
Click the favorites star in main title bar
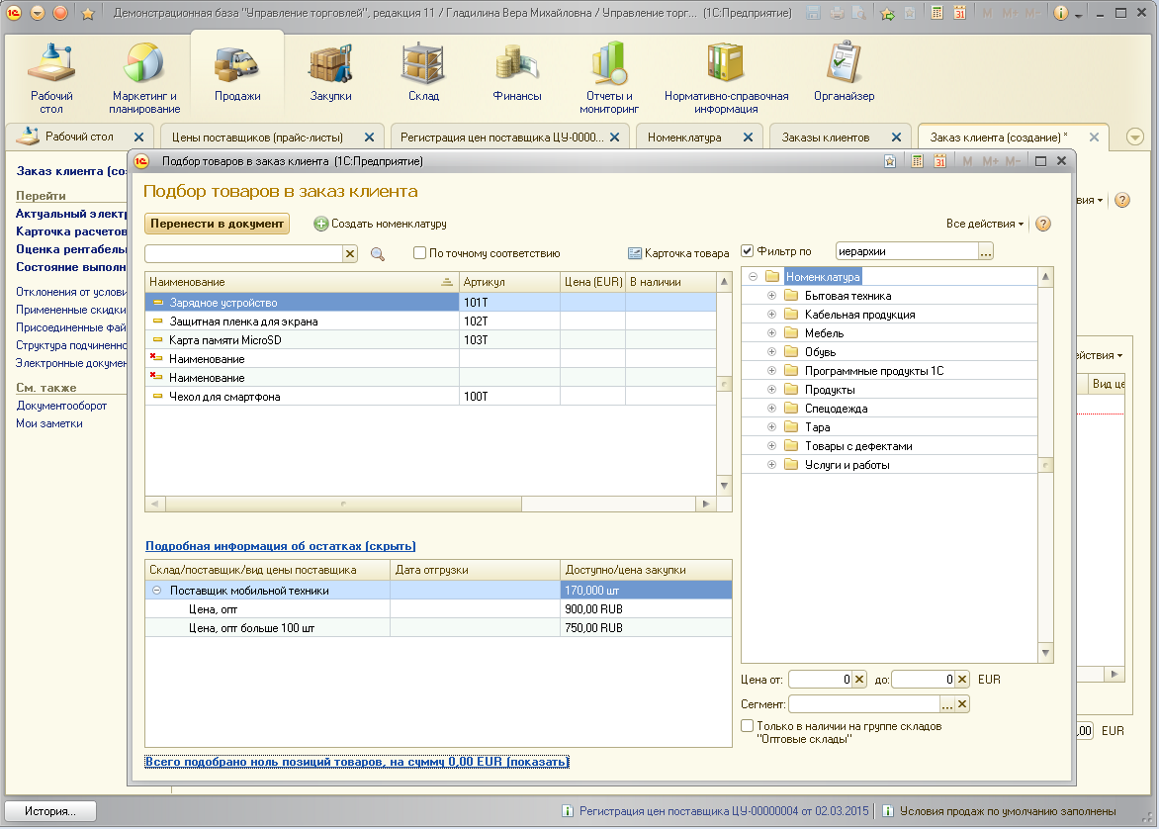88,13
